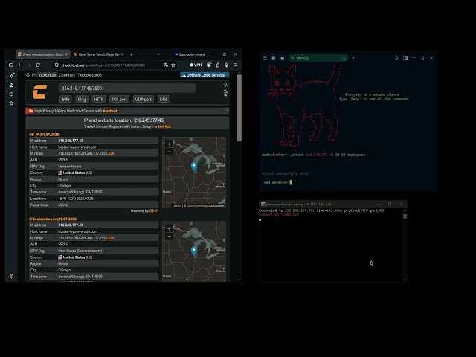Select the Info check button
This screenshot has width=476, height=357.
pyautogui.click(x=65, y=99)
